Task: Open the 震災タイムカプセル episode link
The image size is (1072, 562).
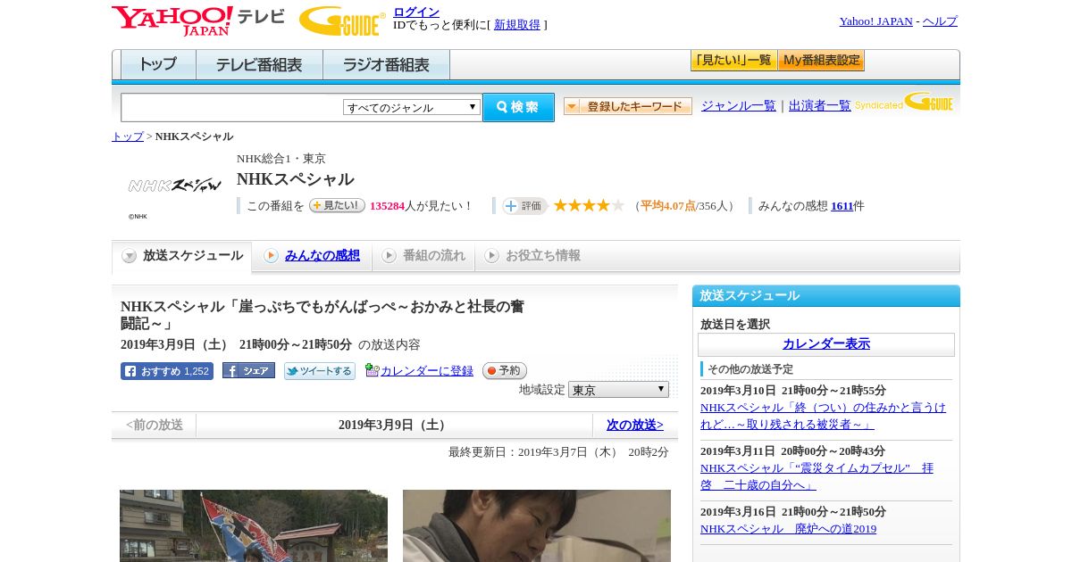Action: [817, 476]
